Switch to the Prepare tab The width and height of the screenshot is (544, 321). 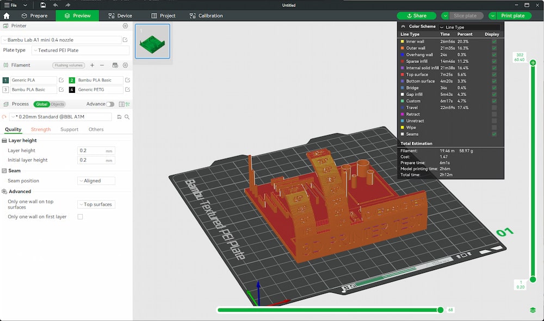(34, 16)
